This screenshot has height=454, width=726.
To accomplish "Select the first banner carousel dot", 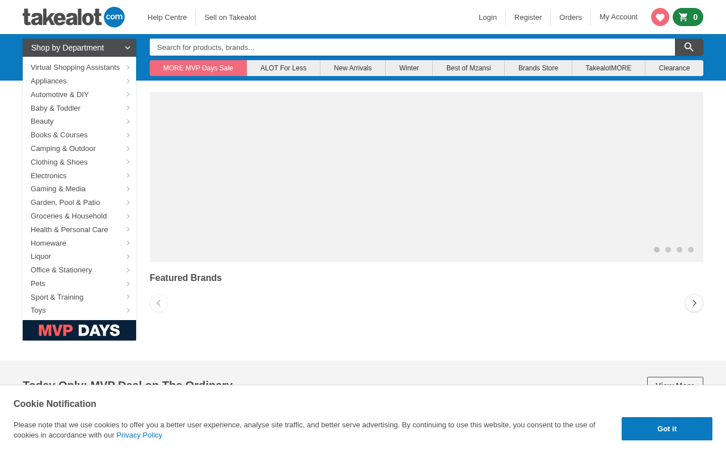I will [x=657, y=250].
